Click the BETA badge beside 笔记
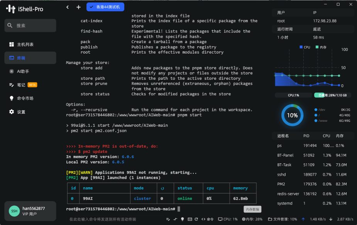This screenshot has width=357, height=225. (32, 85)
